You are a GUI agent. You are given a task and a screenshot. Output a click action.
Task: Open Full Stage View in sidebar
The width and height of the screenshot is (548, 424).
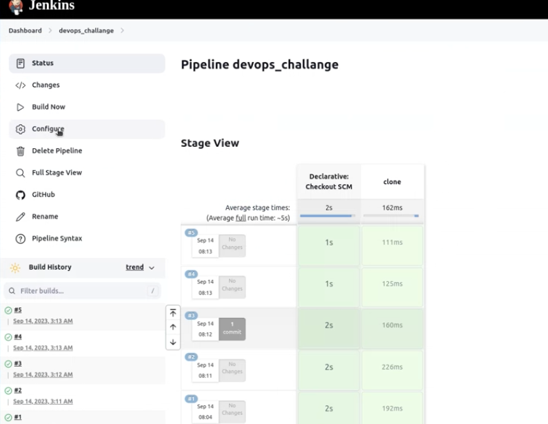tap(87, 173)
